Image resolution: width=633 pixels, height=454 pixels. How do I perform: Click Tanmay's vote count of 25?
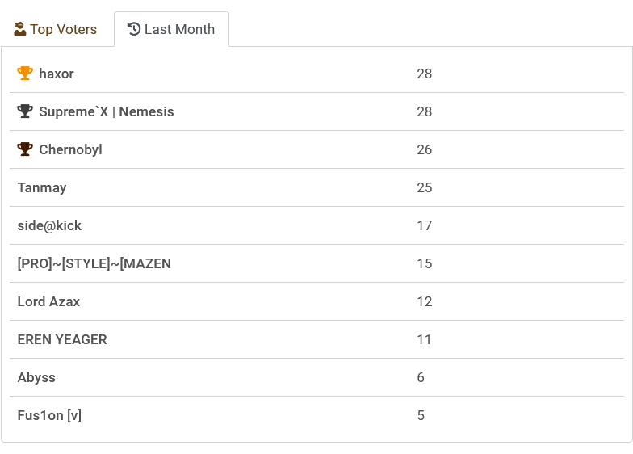(x=424, y=187)
